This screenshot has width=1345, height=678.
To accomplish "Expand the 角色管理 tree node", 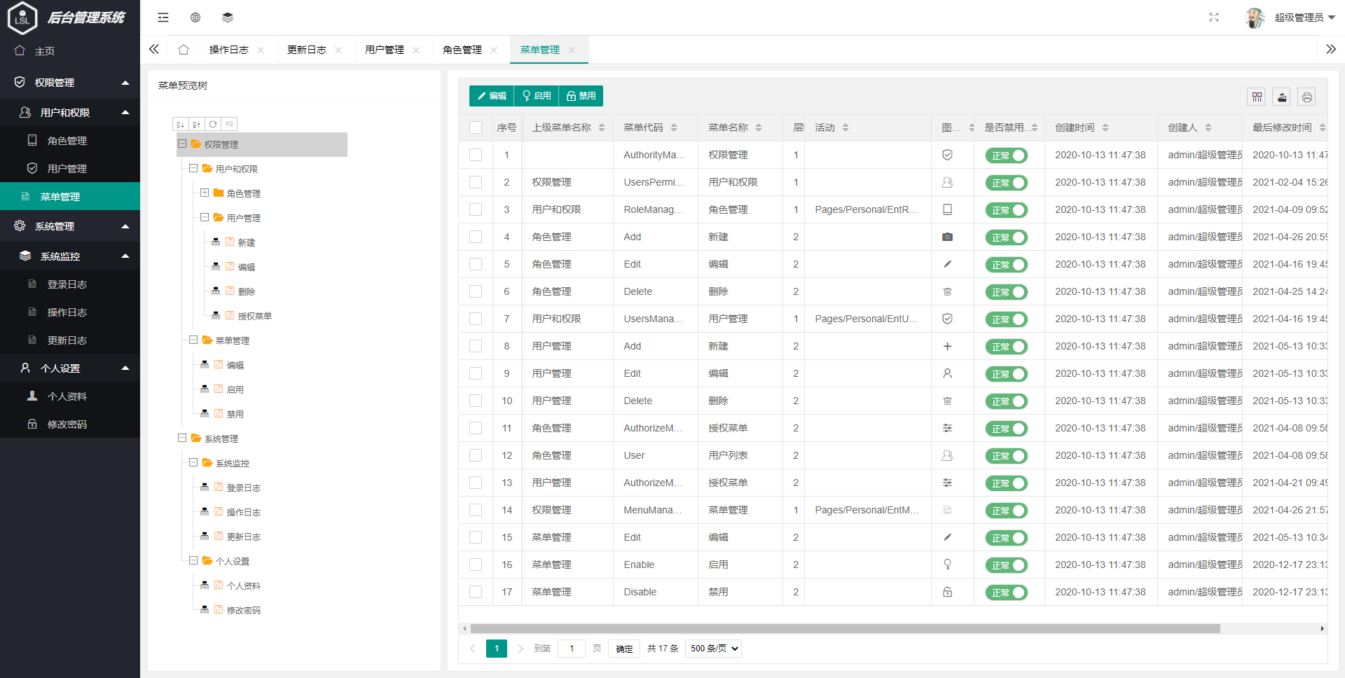I will (205, 193).
